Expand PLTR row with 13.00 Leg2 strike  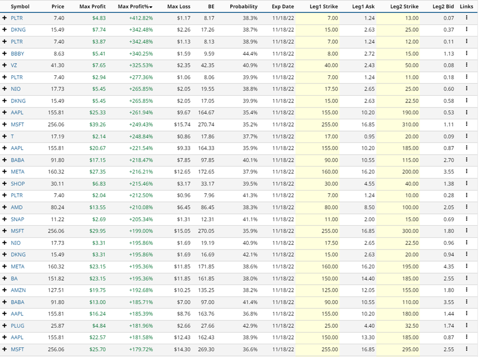[4, 18]
